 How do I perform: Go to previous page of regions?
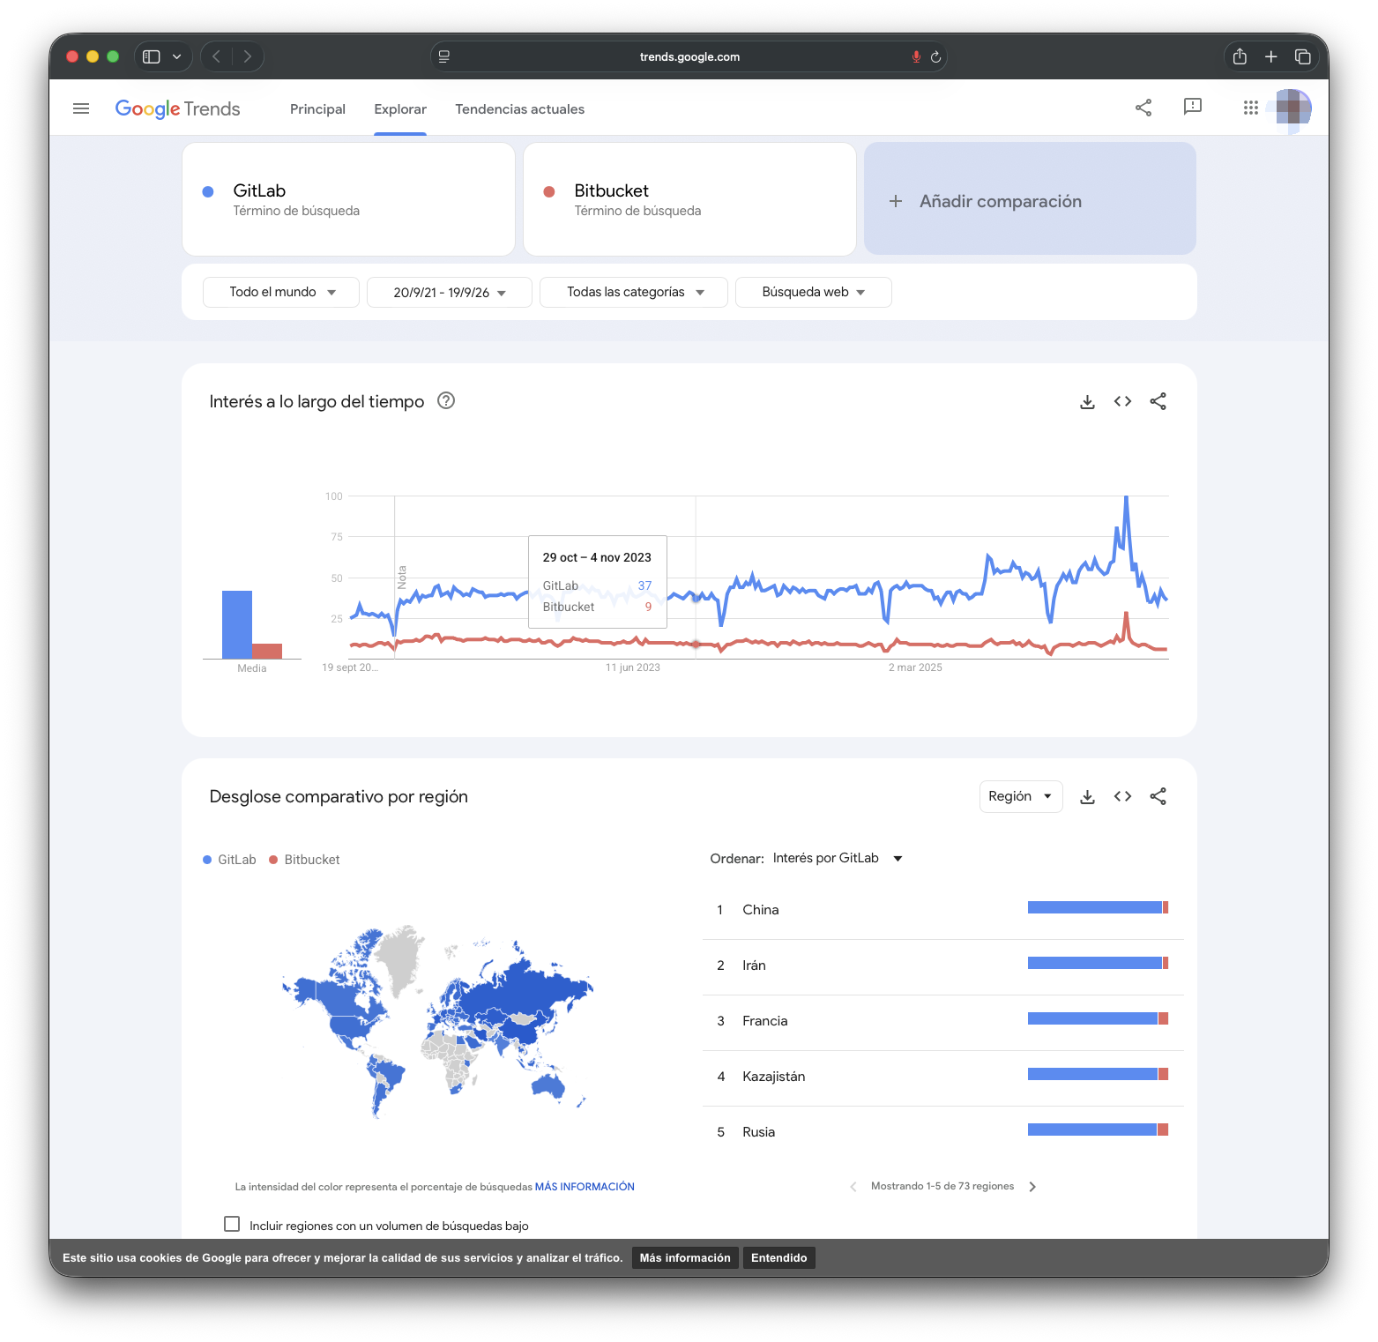(853, 1187)
